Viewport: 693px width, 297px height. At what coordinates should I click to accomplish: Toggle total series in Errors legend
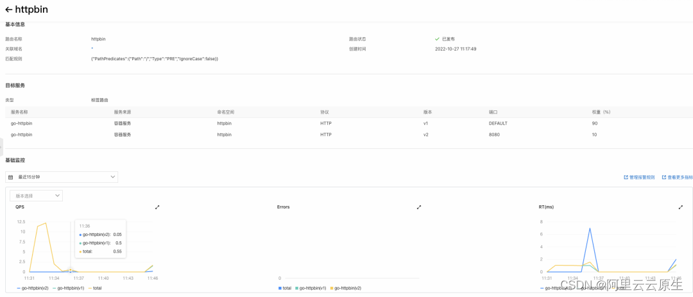pyautogui.click(x=285, y=288)
